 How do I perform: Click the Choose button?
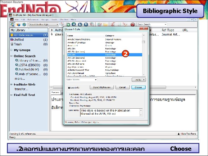[x=138, y=87]
